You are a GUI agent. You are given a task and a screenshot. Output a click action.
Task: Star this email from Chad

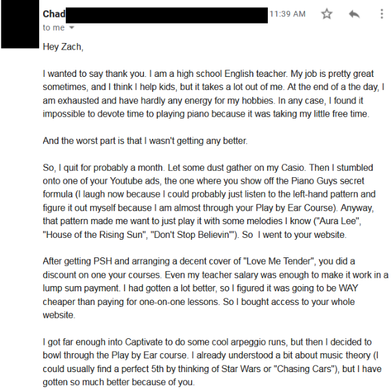(x=326, y=14)
